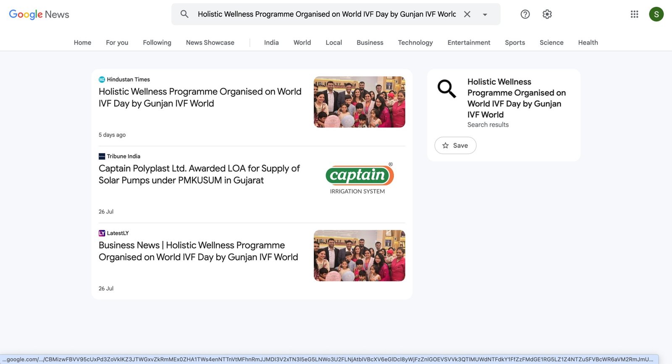
Task: Click the Hindustan Times source name
Action: pyautogui.click(x=129, y=79)
